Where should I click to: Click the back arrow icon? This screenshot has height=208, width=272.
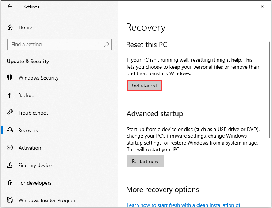[x=10, y=7]
